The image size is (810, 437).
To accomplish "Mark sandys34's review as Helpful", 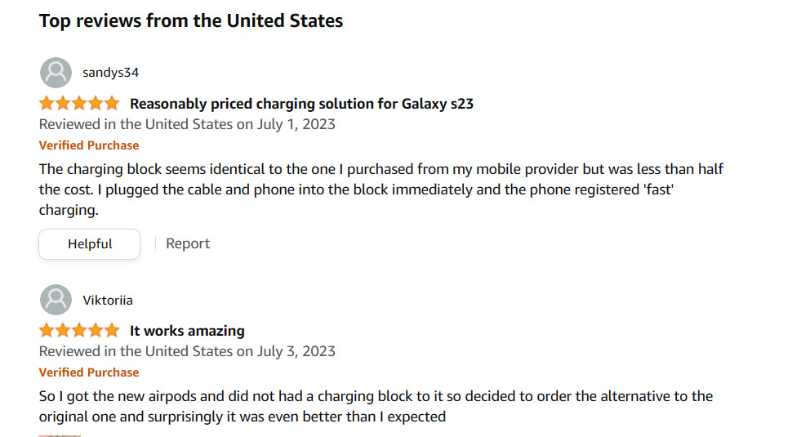I will tap(90, 243).
